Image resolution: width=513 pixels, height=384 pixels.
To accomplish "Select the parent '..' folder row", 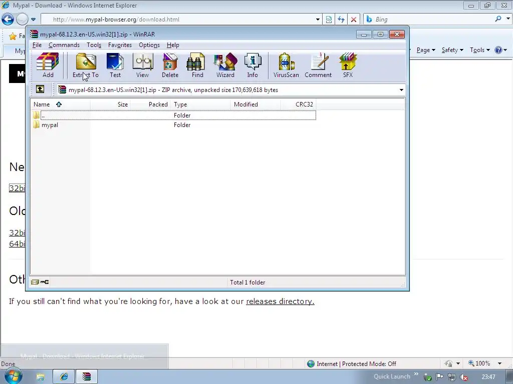I will click(174, 115).
